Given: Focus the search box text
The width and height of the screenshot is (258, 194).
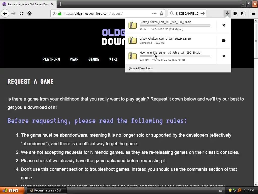Looking at the screenshot, I should pos(187,13).
